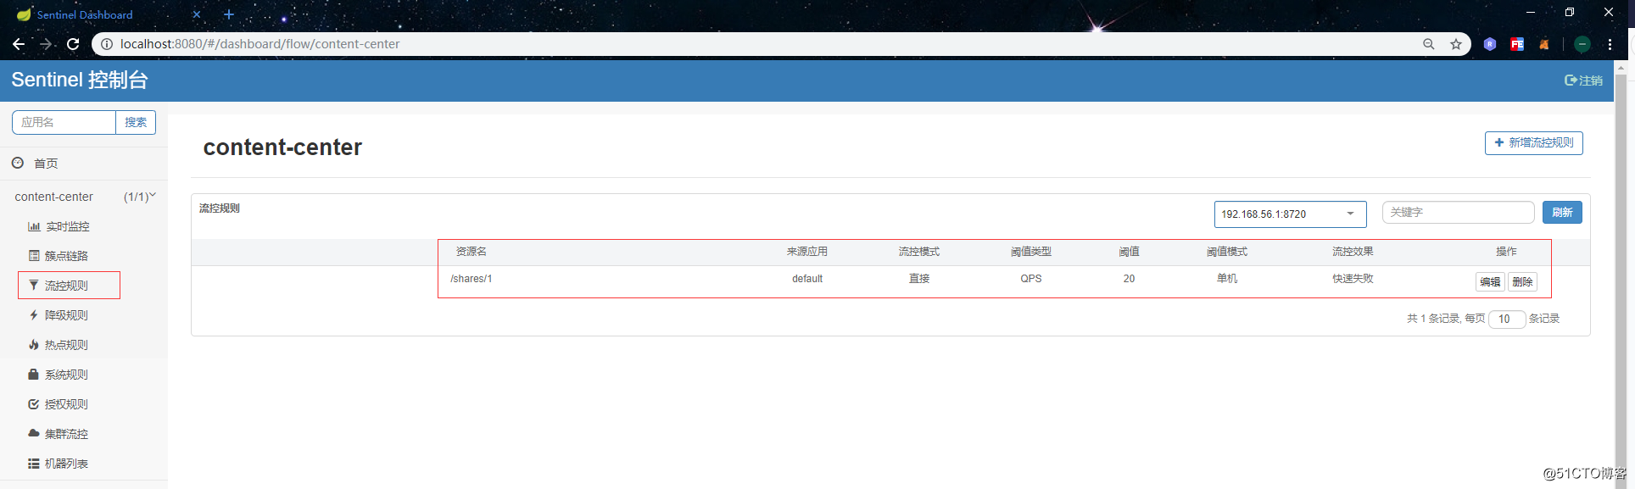Click the lightning bolt icon beside 降级规则
This screenshot has height=489, width=1635.
[x=34, y=315]
